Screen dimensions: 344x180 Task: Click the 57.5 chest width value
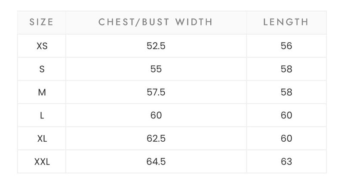tap(156, 92)
